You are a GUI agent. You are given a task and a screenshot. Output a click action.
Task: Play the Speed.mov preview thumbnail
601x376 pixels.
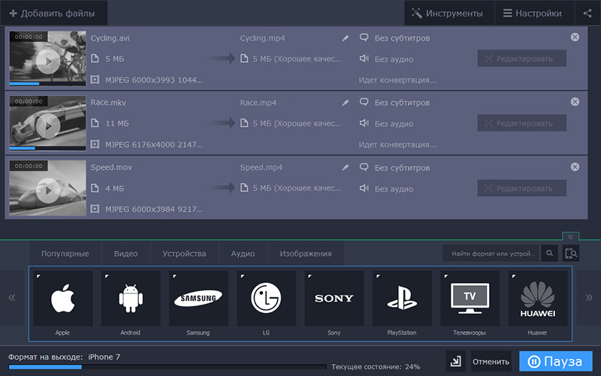click(48, 191)
